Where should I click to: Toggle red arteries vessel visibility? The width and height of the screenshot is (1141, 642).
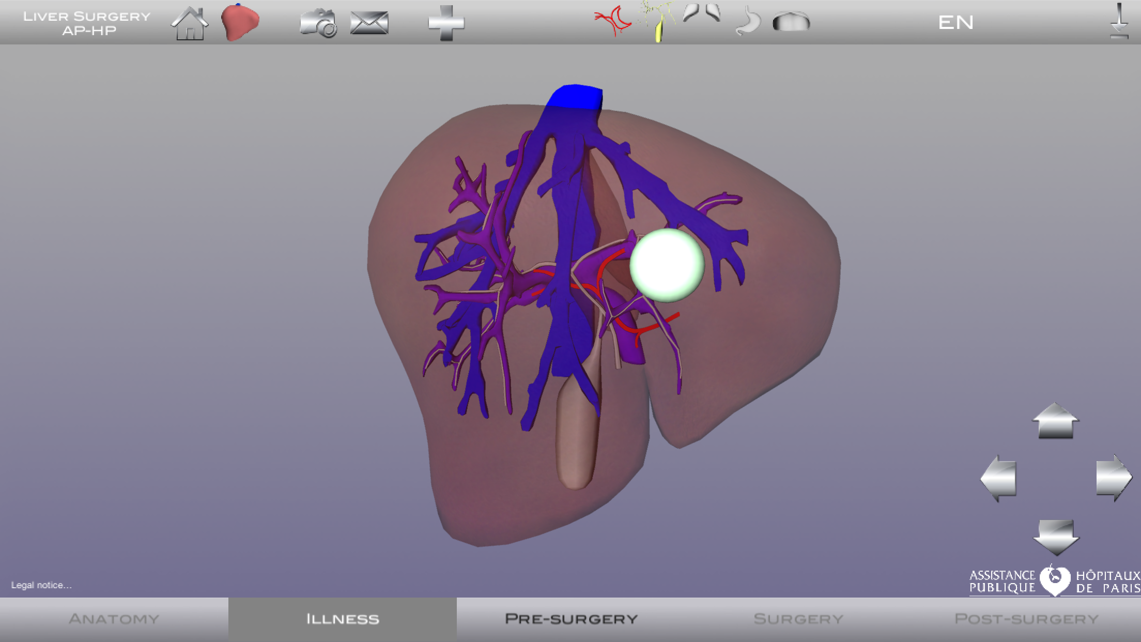pos(613,21)
